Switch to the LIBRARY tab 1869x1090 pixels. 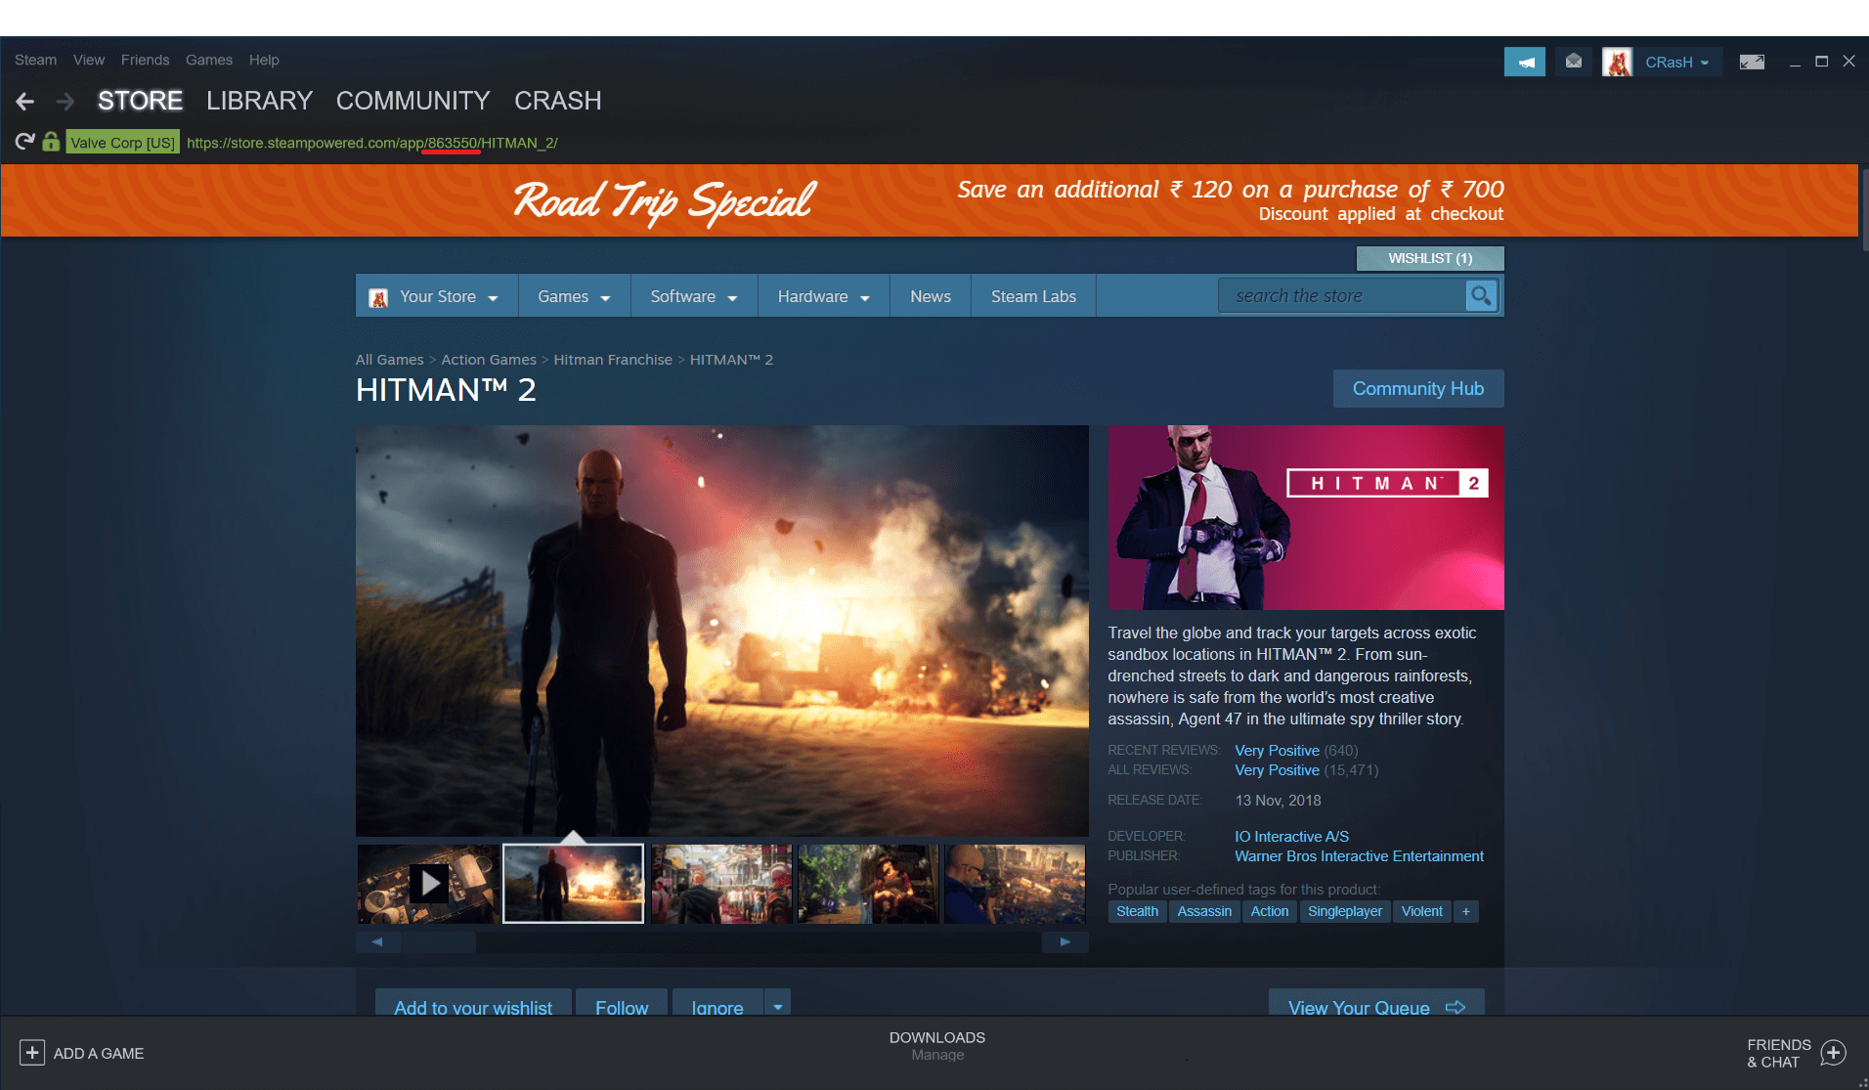[x=259, y=101]
